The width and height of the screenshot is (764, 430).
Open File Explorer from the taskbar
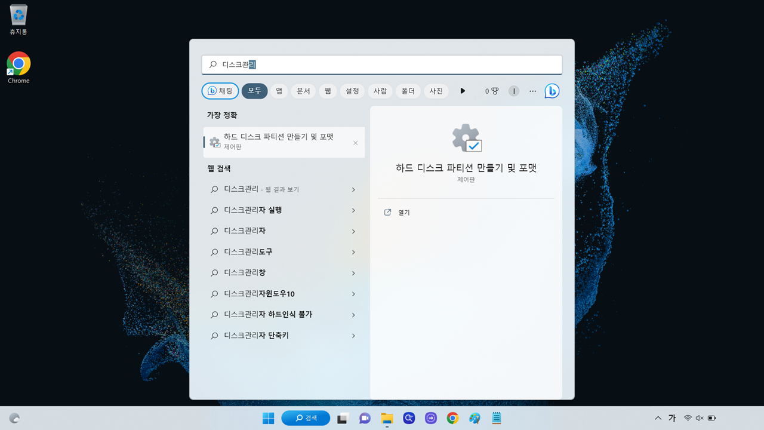click(x=387, y=418)
